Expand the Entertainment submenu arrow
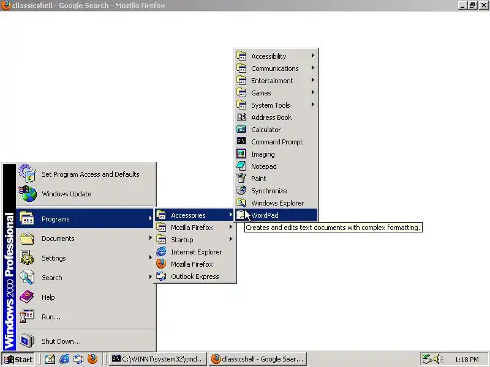Screen dimensions: 490x367 point(312,80)
